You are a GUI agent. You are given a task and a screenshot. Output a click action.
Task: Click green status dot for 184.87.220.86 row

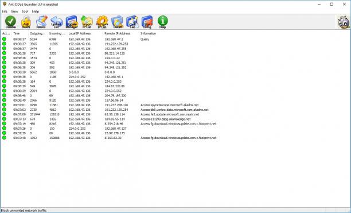pos(4,86)
